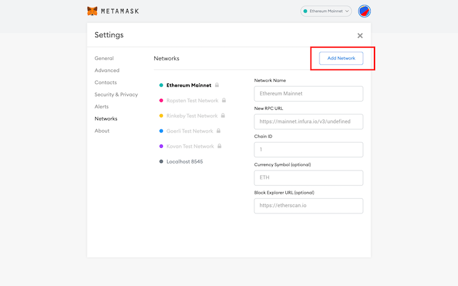The height and width of the screenshot is (286, 458).
Task: Click the blue dot beside Goerli Test Network
Action: click(x=161, y=131)
